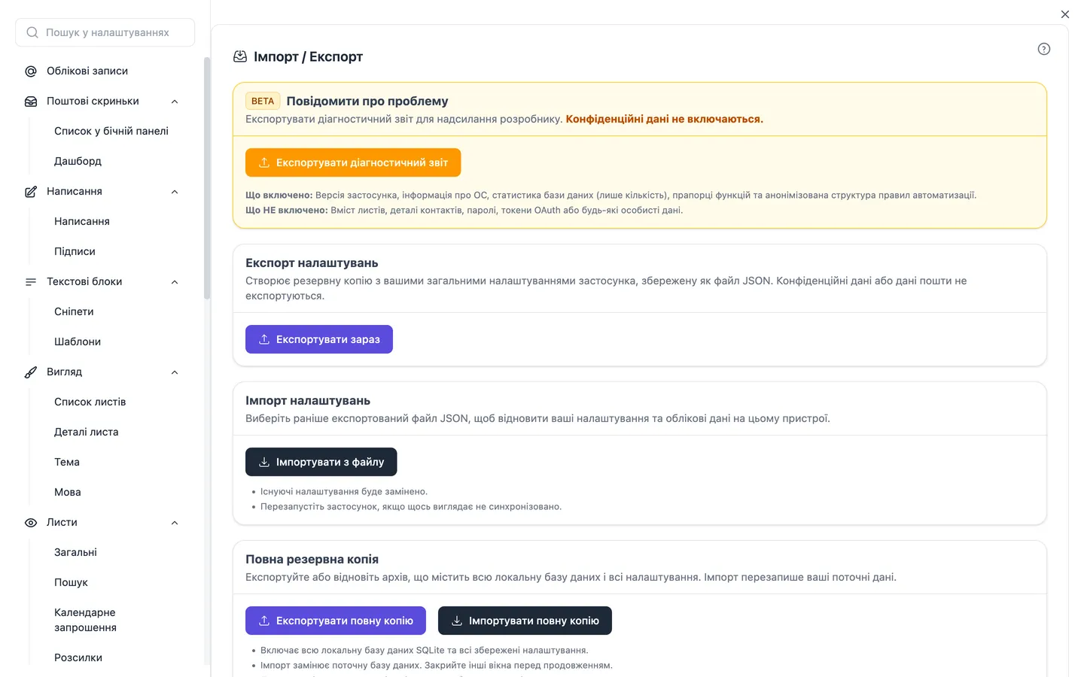Click the help question mark icon
Viewport: 1084px width, 677px height.
pyautogui.click(x=1043, y=49)
